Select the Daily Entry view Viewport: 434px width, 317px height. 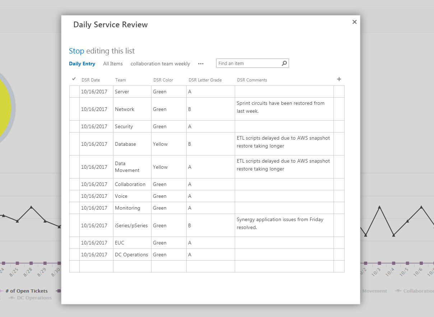click(82, 64)
